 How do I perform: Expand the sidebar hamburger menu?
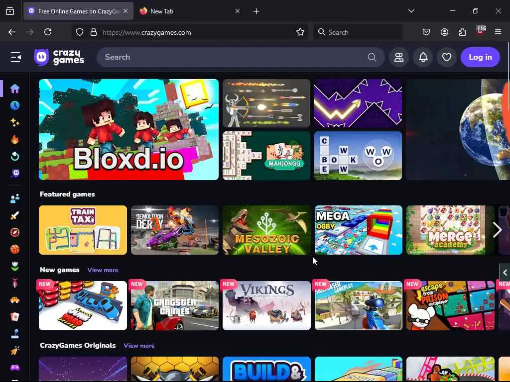[x=15, y=57]
